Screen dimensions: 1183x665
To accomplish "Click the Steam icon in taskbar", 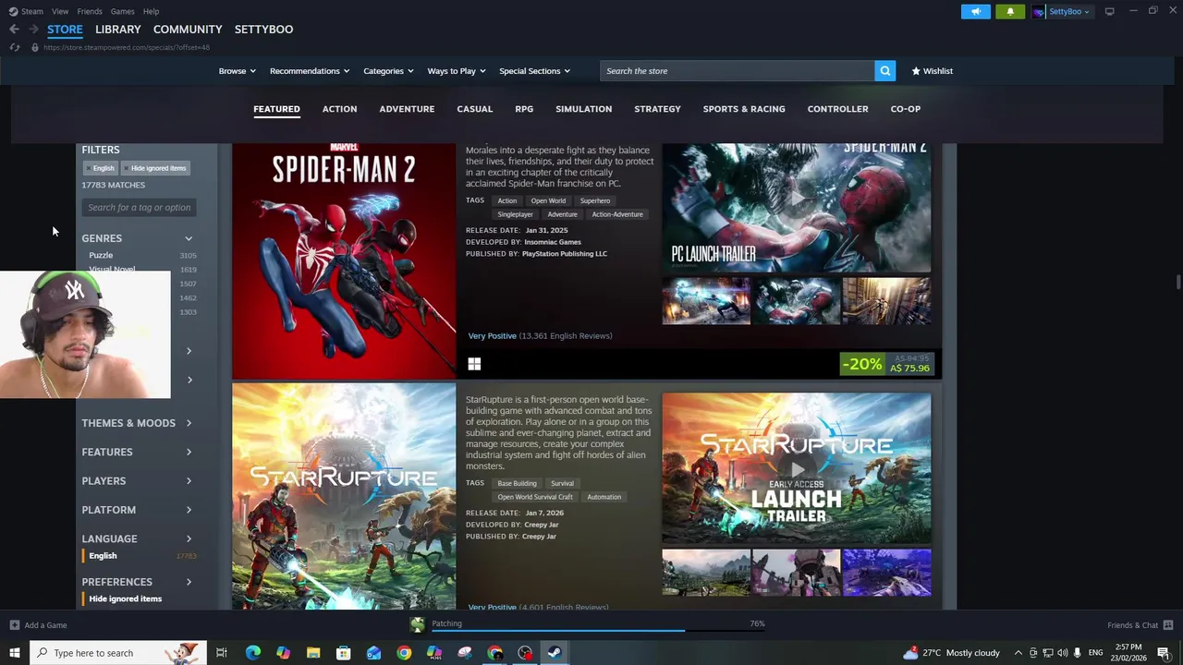I will (x=555, y=653).
